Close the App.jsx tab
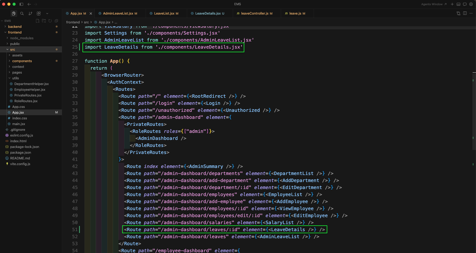 point(91,14)
